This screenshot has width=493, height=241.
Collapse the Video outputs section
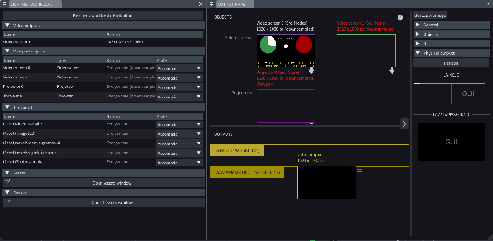click(x=8, y=26)
